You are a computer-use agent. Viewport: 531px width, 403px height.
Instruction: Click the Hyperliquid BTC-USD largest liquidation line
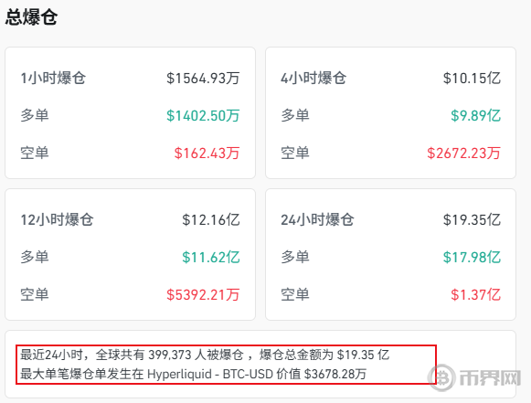point(194,375)
